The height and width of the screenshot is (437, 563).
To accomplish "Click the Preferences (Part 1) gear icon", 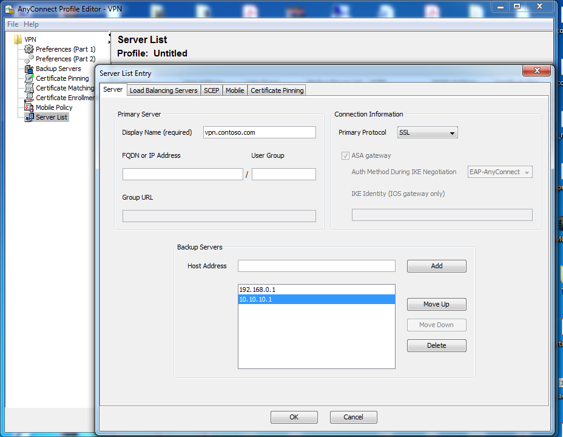I will tap(28, 49).
